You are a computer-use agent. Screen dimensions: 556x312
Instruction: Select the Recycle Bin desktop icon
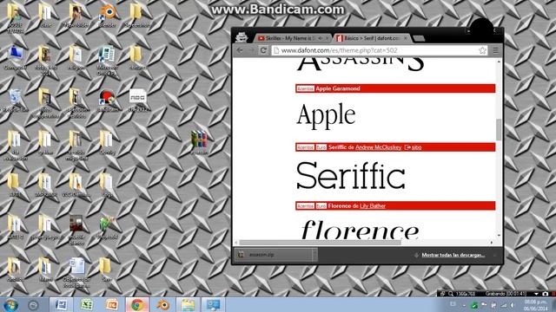16,101
